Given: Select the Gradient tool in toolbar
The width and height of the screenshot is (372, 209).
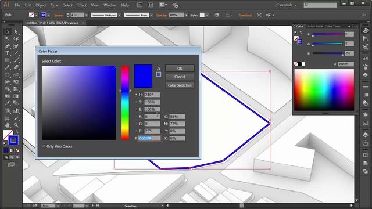Looking at the screenshot, I should [16, 96].
